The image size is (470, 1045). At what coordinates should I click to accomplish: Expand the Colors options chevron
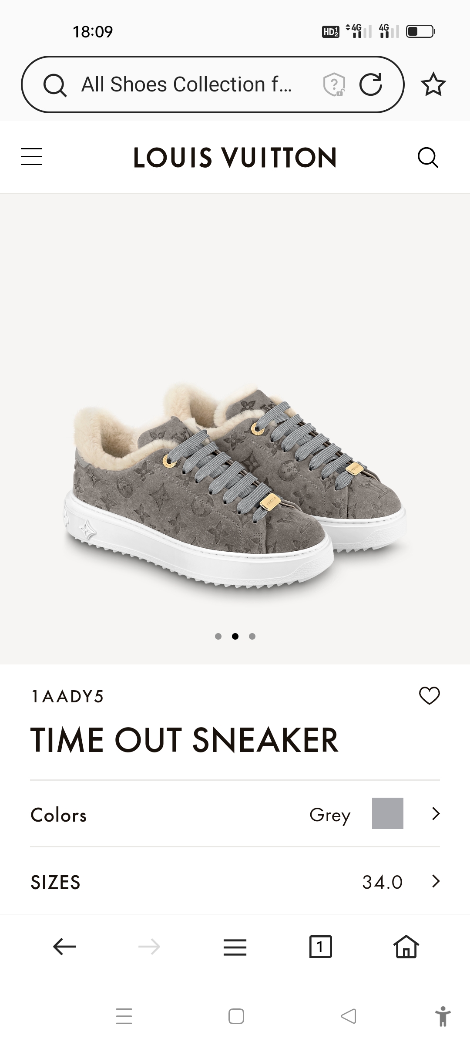(x=436, y=813)
